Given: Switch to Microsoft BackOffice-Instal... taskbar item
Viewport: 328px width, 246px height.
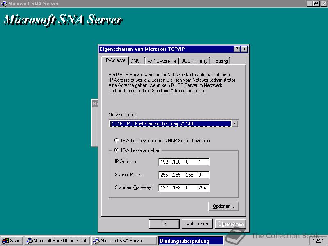Looking at the screenshot, I should [57, 241].
